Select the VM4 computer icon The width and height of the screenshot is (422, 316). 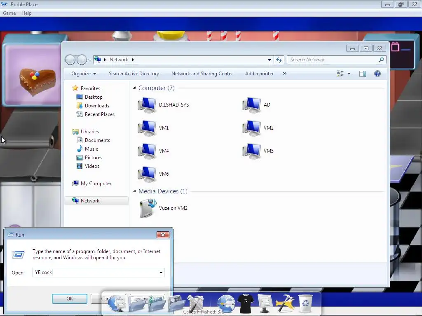(x=147, y=151)
